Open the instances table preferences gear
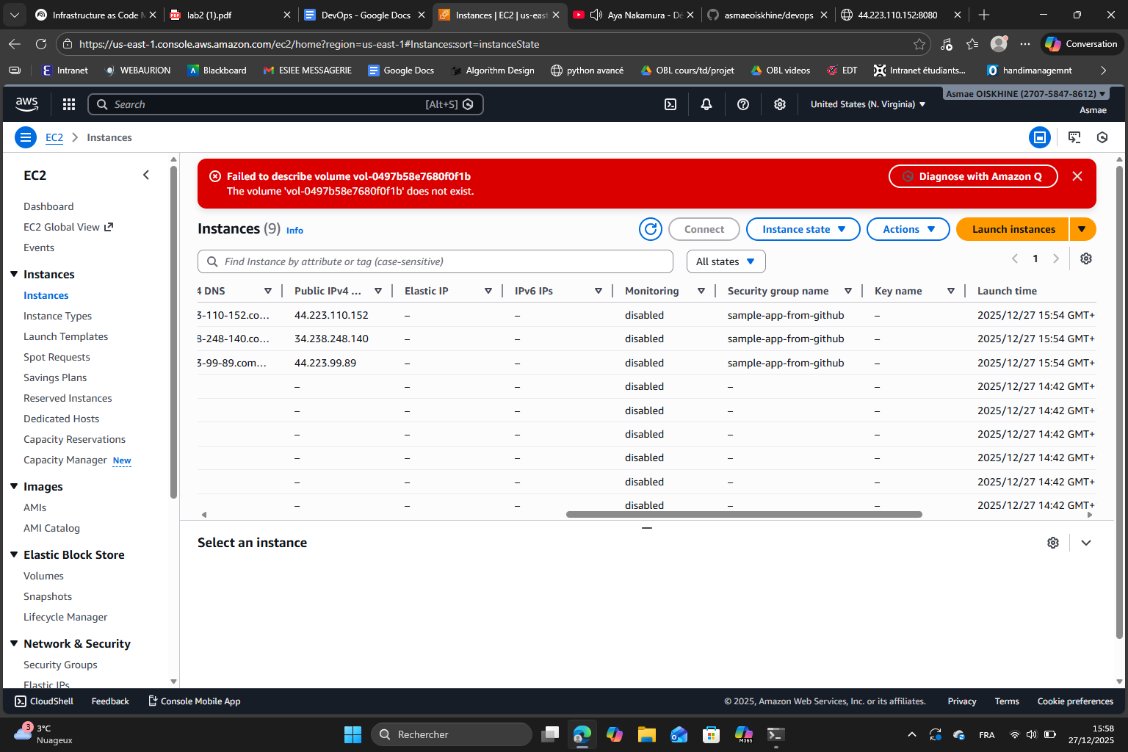The height and width of the screenshot is (752, 1128). (x=1085, y=258)
